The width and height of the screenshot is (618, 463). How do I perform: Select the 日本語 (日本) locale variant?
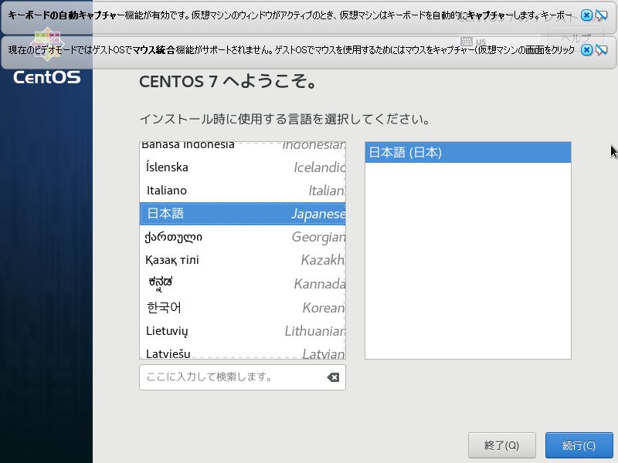tap(467, 152)
